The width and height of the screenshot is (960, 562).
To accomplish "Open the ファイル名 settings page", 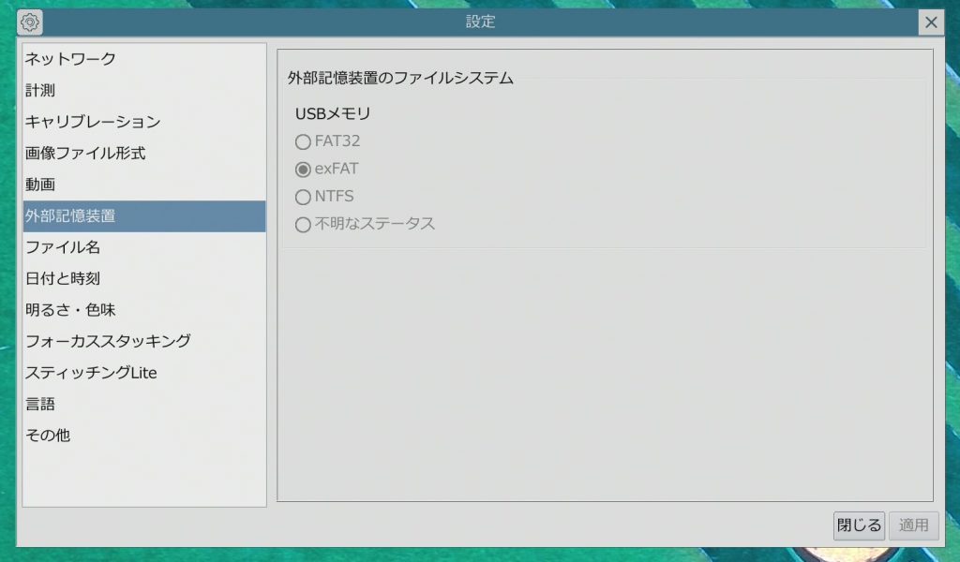I will (x=63, y=247).
